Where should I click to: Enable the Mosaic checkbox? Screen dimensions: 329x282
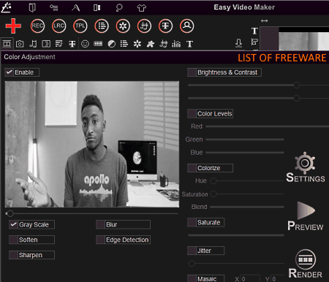(192, 278)
